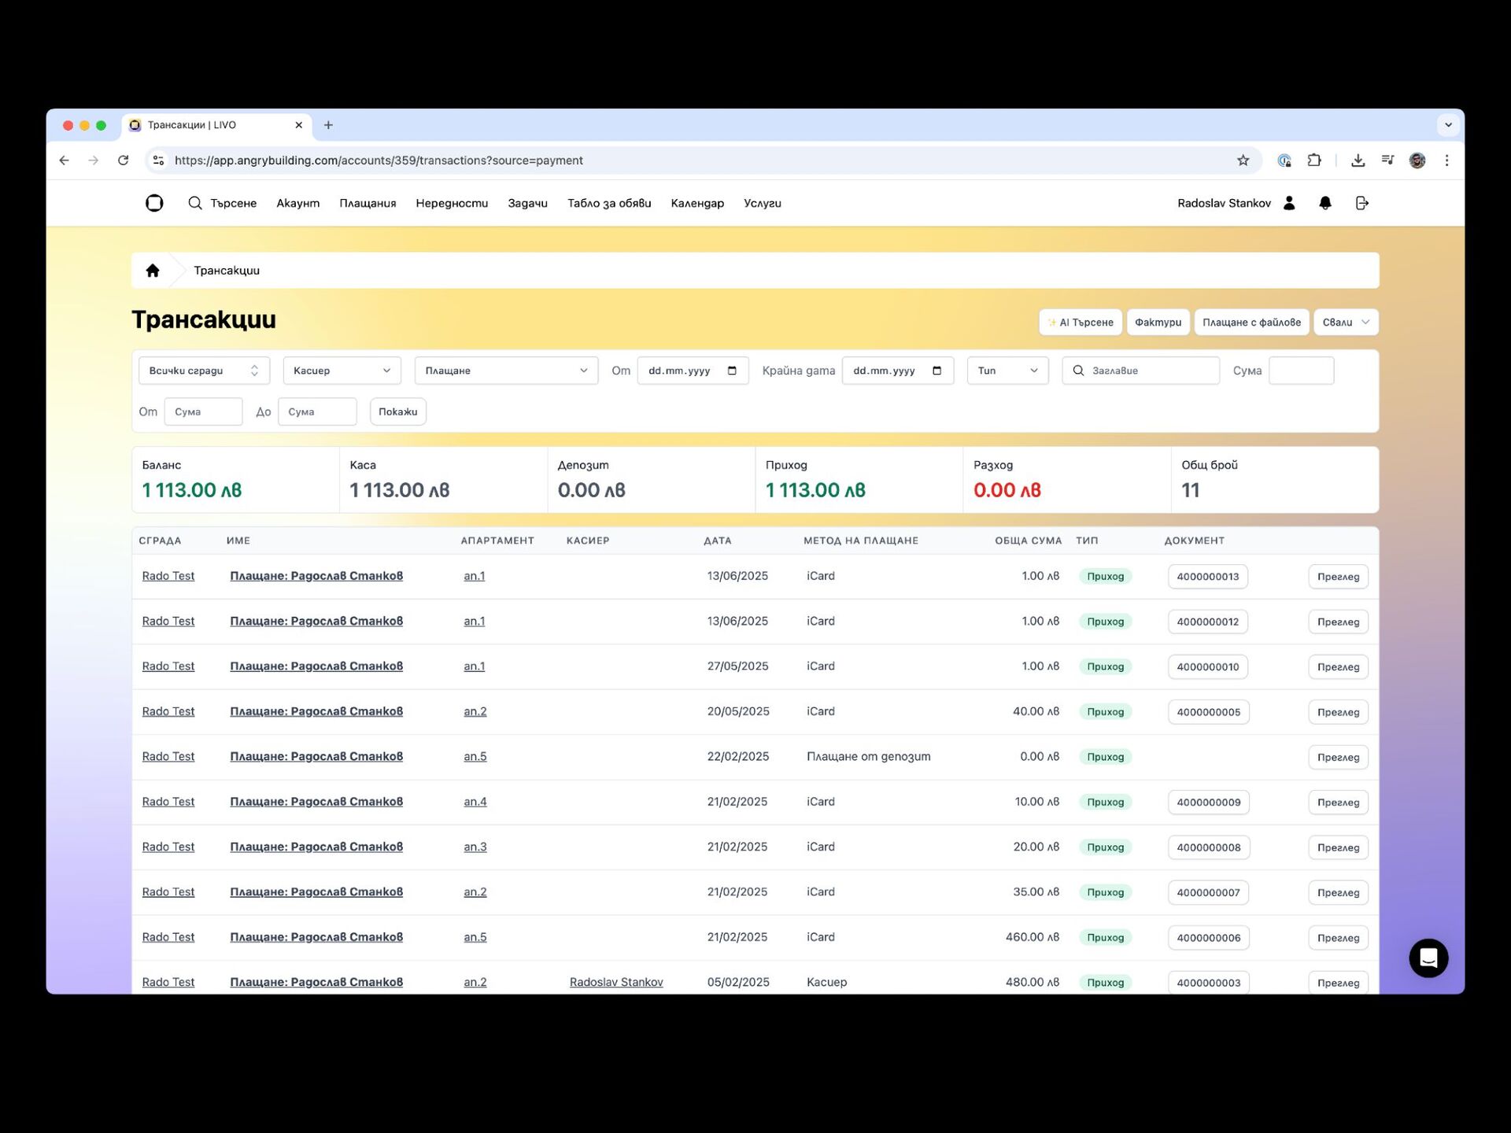The height and width of the screenshot is (1133, 1511).
Task: Open a new browser tab
Action: tap(328, 125)
